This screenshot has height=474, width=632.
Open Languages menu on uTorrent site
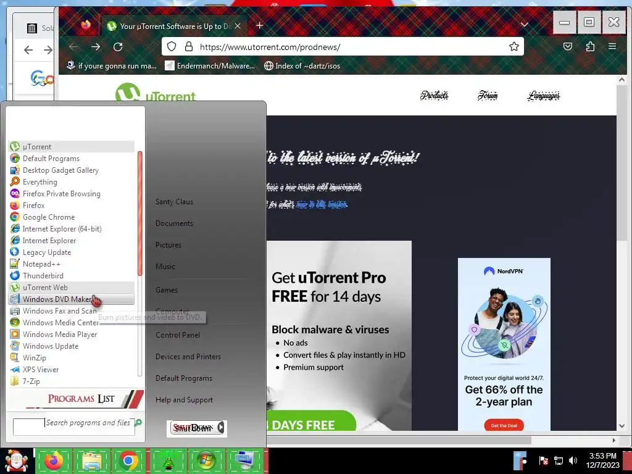[x=543, y=96]
